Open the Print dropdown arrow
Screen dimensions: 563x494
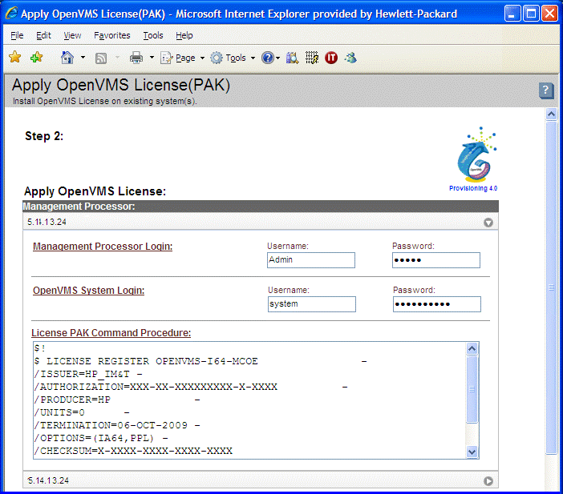tap(152, 58)
